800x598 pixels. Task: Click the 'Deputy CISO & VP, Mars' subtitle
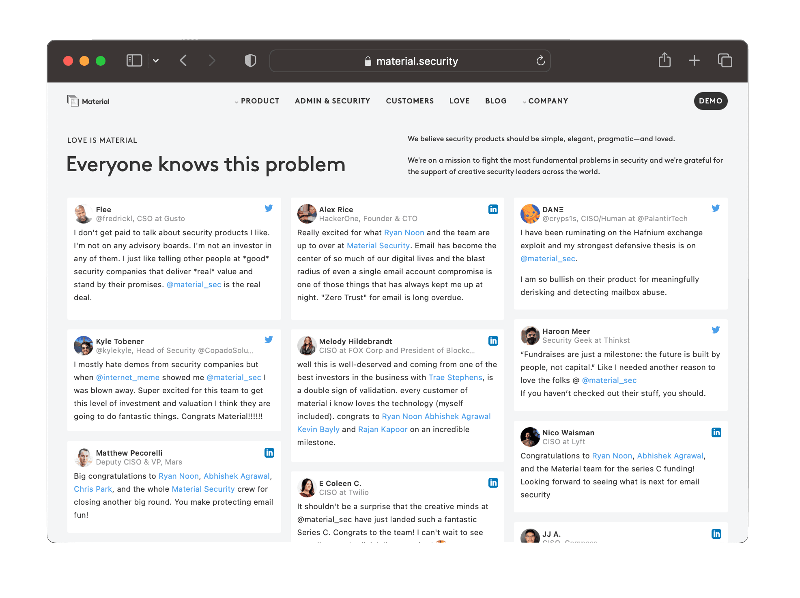click(139, 462)
